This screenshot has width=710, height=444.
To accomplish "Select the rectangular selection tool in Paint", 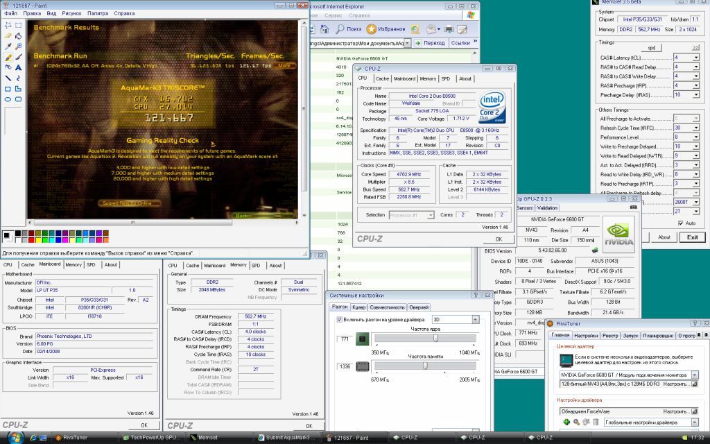I will pyautogui.click(x=19, y=26).
